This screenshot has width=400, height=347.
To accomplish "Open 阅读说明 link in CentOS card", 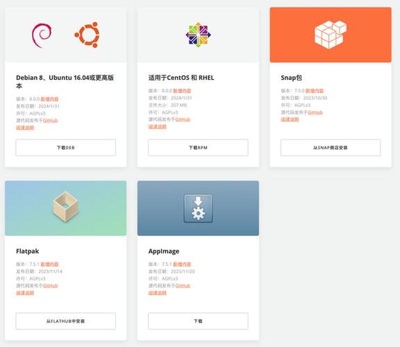I will point(157,127).
